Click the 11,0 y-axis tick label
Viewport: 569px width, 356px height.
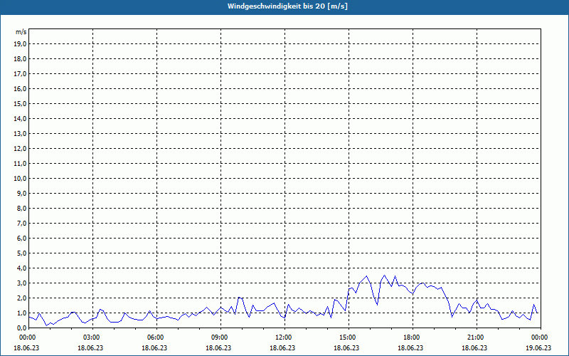point(20,164)
